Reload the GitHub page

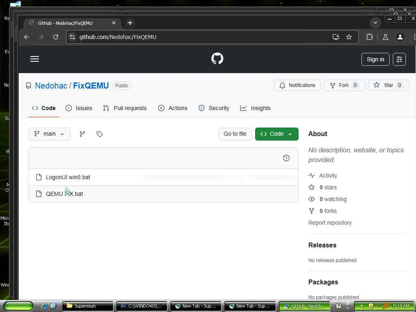pyautogui.click(x=55, y=37)
